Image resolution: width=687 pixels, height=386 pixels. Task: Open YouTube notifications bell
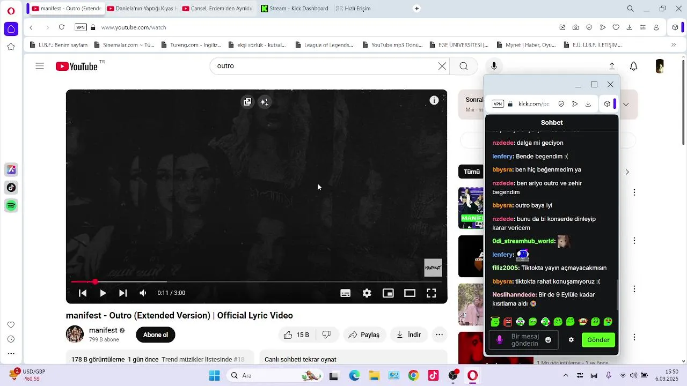pyautogui.click(x=634, y=66)
